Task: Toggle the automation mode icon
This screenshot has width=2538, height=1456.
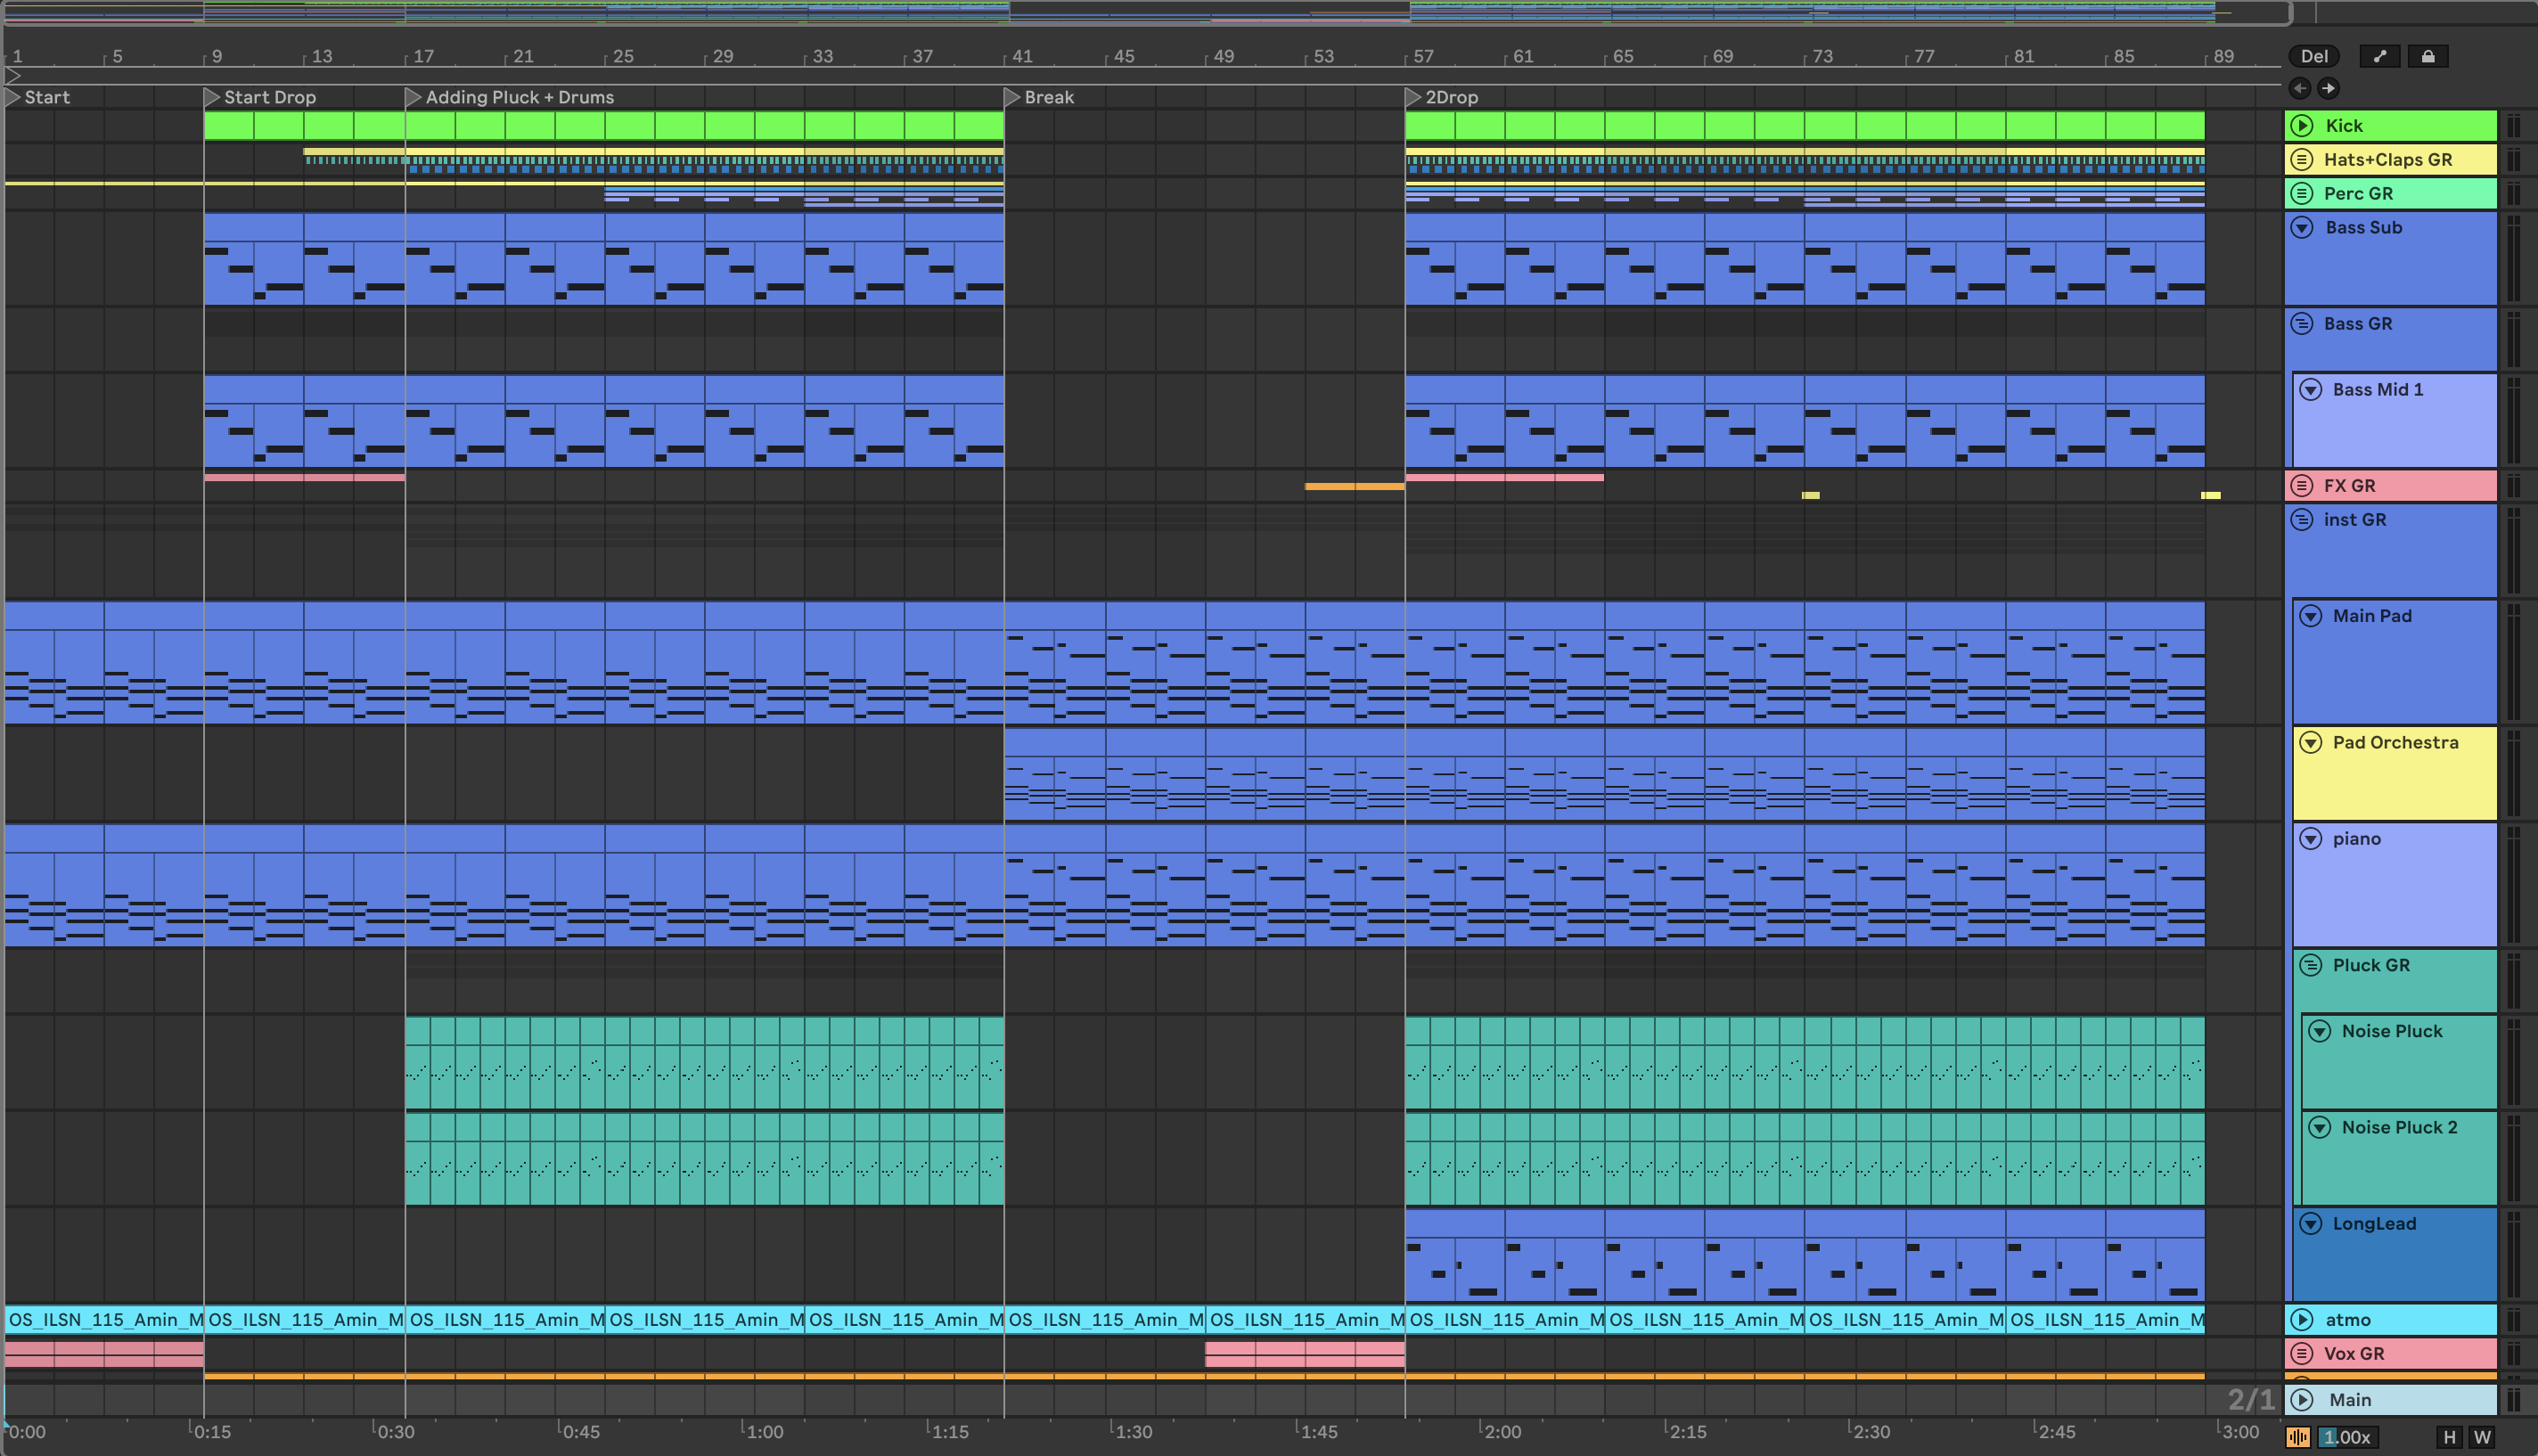Action: pos(2380,56)
